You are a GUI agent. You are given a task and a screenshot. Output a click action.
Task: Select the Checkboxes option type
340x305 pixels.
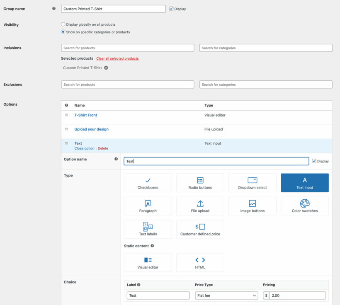(x=148, y=183)
